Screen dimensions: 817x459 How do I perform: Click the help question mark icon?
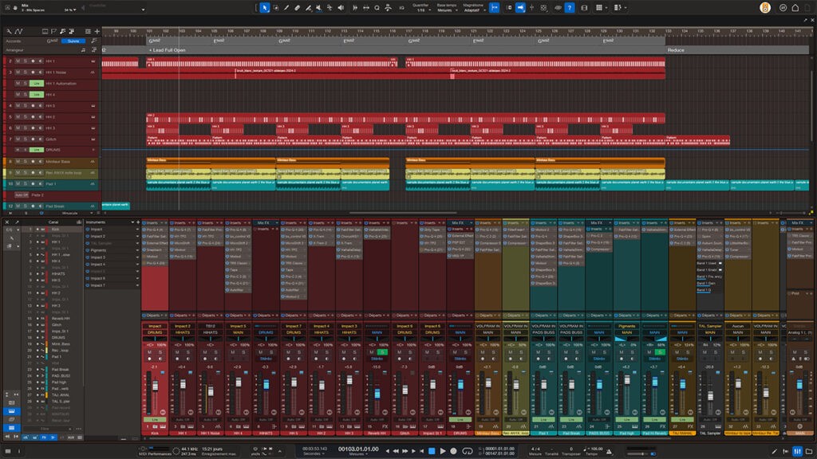(x=570, y=7)
